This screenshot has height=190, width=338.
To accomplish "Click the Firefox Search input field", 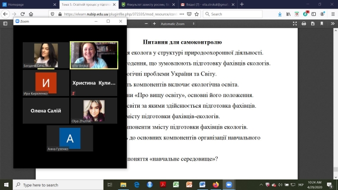I will click(232, 14).
